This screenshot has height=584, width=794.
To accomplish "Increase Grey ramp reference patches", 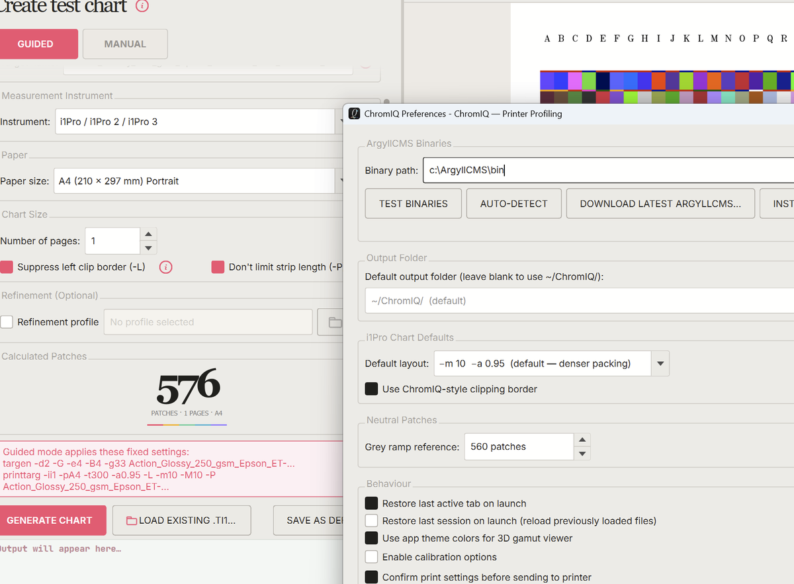I will coord(582,440).
